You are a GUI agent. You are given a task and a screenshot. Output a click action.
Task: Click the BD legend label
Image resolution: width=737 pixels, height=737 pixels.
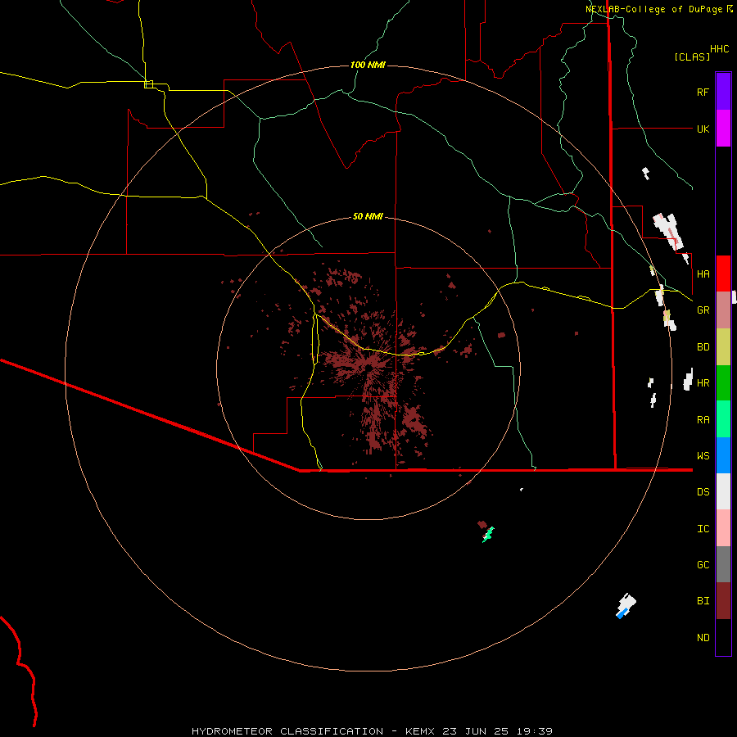(x=703, y=347)
